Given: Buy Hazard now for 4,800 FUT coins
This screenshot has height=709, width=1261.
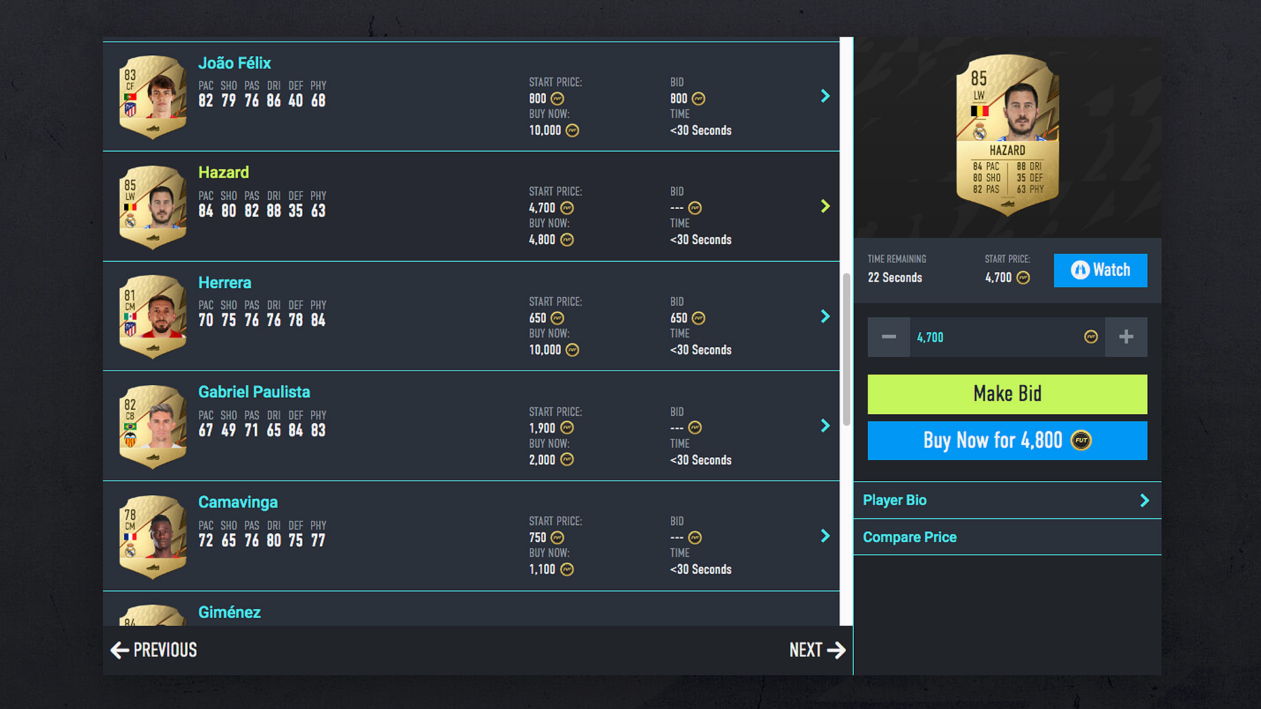Looking at the screenshot, I should click(1007, 440).
